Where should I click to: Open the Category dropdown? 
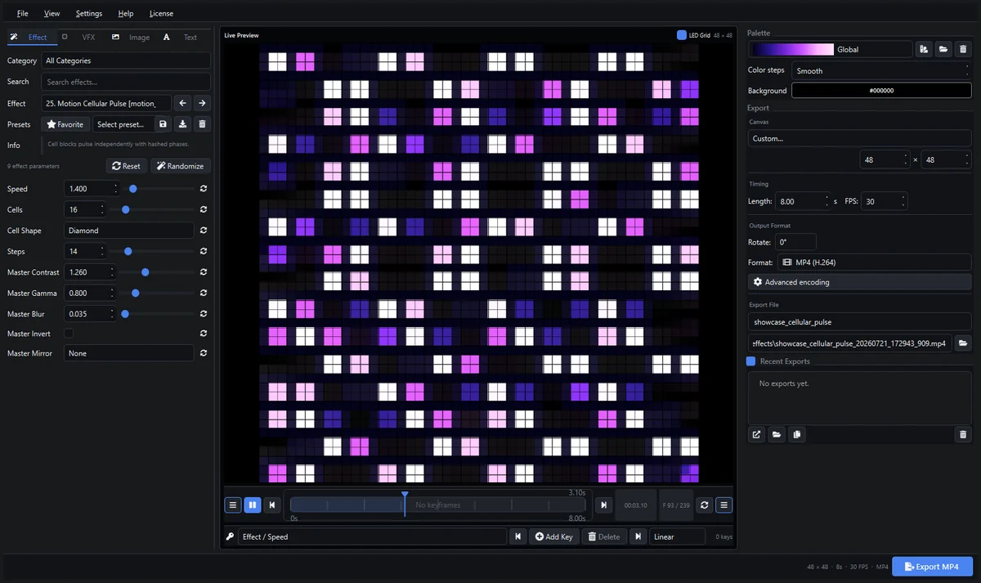point(126,61)
